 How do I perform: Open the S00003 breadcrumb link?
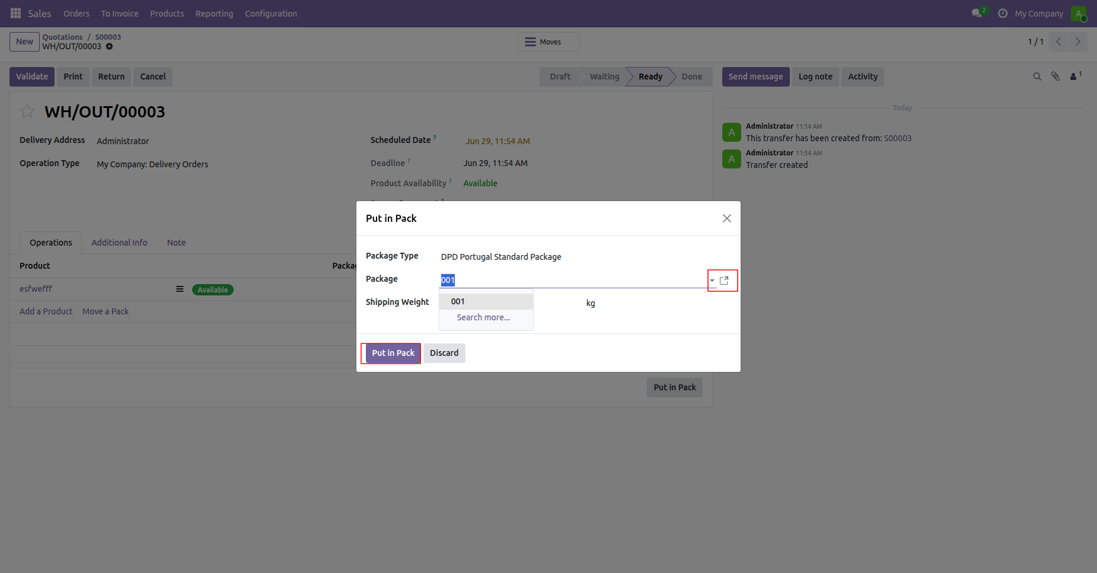click(108, 37)
